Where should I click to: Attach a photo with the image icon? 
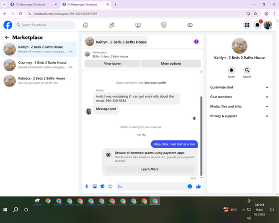tap(94, 186)
